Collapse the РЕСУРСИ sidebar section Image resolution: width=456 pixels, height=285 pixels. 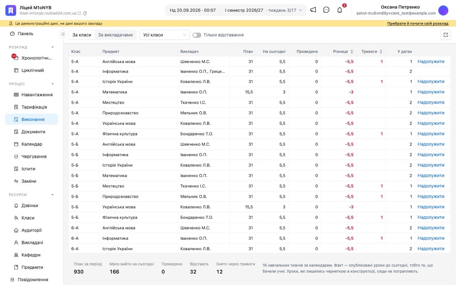pos(53,195)
